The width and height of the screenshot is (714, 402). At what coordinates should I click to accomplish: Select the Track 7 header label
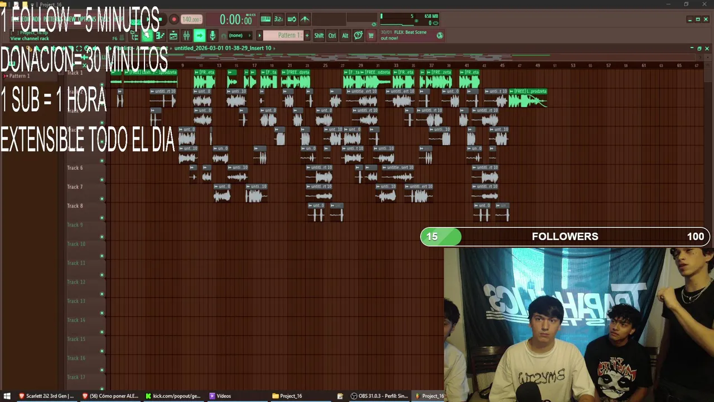75,187
